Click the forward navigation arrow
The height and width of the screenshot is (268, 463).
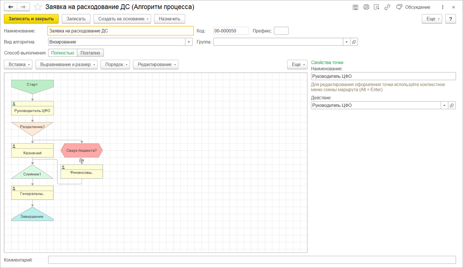coord(24,7)
